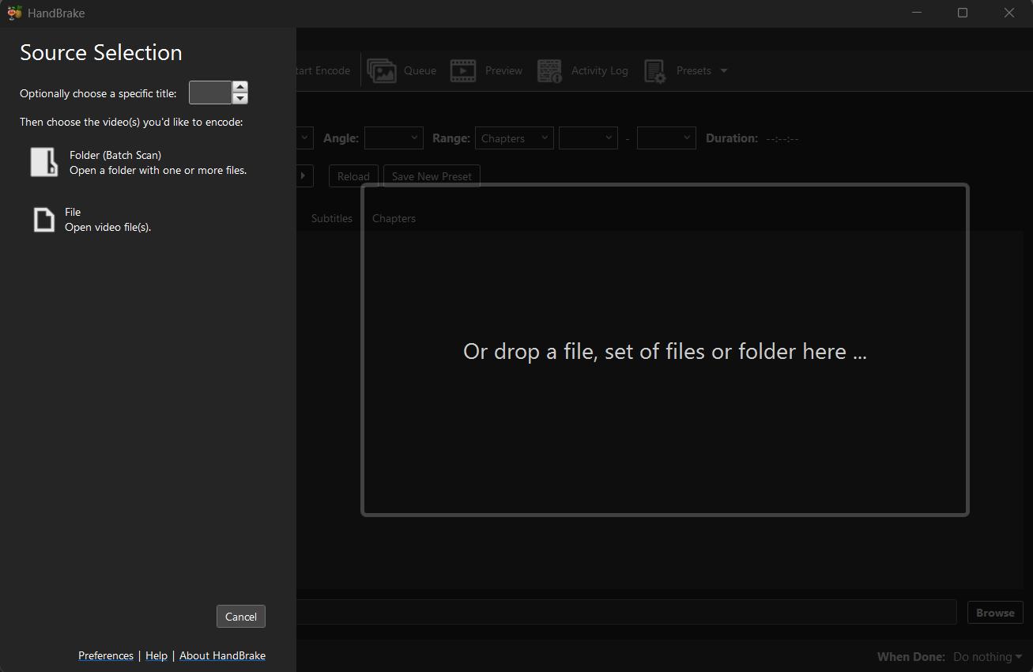This screenshot has width=1033, height=672.
Task: Minimize the HandBrake window
Action: pos(917,13)
